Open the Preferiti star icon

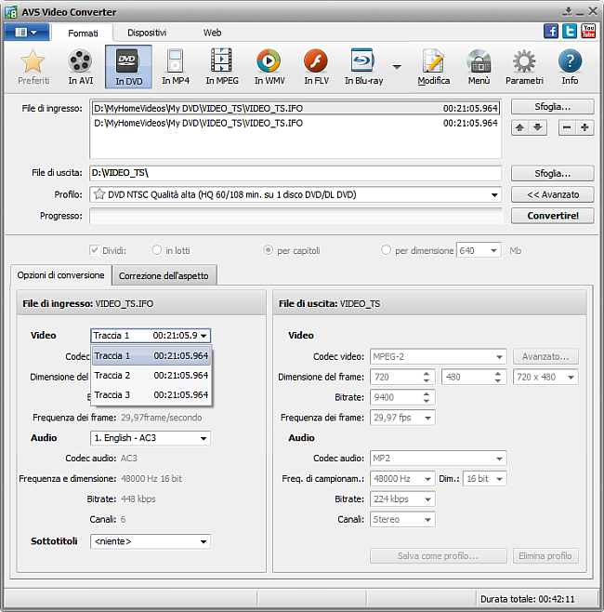click(33, 67)
